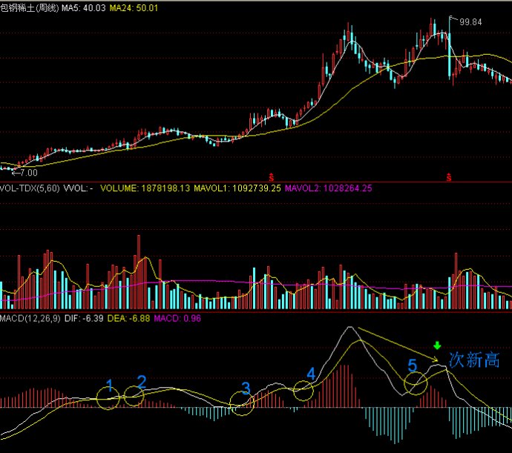This screenshot has height=453, width=512.
Task: Click yellow circle marker numbered 1
Action: coord(108,399)
